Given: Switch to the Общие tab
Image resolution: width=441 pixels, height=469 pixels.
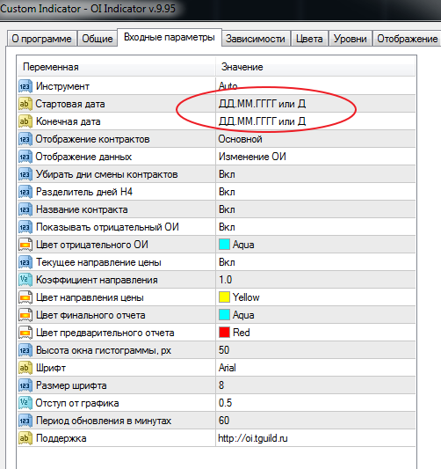Looking at the screenshot, I should click(x=98, y=39).
